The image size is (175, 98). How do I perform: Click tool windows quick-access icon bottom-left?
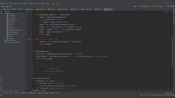click(x=1, y=95)
